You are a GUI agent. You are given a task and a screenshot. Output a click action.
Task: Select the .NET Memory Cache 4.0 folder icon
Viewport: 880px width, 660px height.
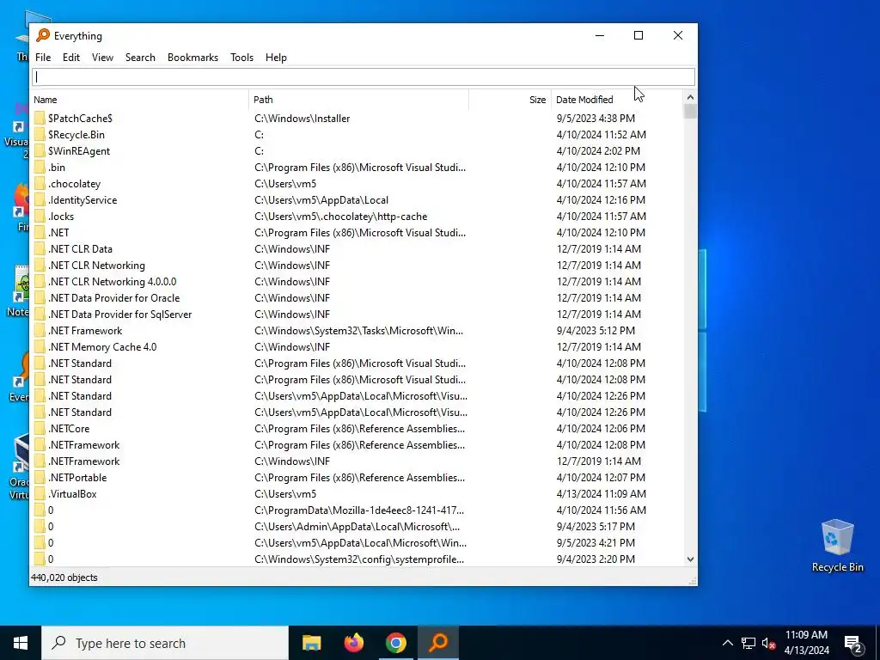coord(40,346)
